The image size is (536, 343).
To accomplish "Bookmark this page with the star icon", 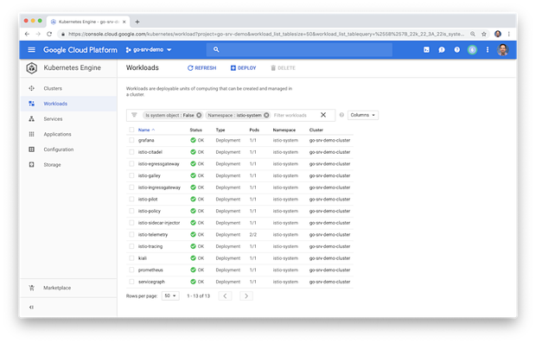I will click(x=484, y=34).
